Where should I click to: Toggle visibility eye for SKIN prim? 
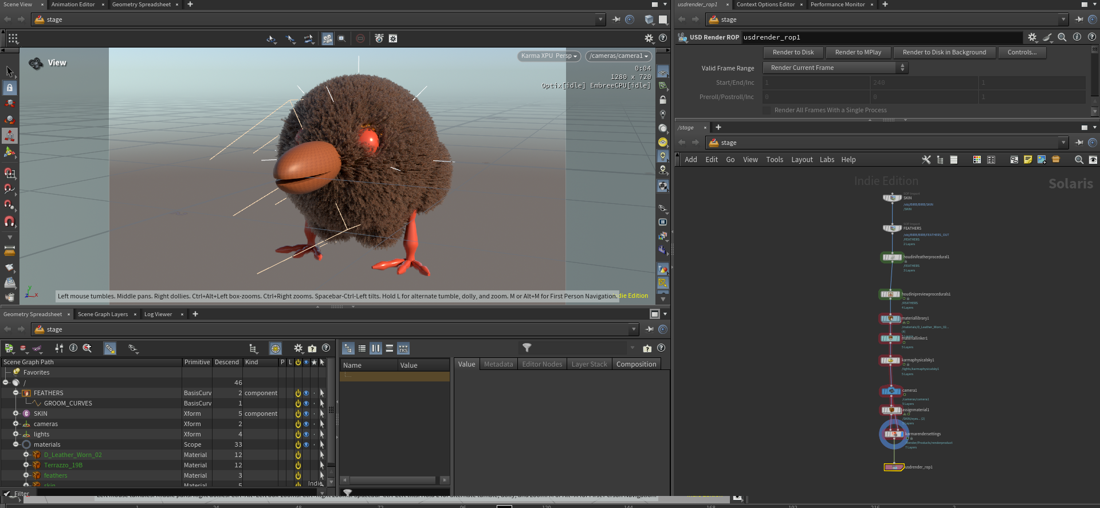(306, 414)
